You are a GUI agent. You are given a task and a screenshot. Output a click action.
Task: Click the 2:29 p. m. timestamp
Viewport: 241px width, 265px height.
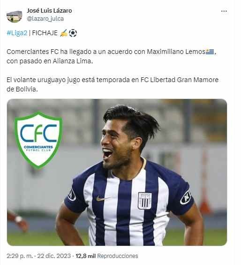click(20, 256)
